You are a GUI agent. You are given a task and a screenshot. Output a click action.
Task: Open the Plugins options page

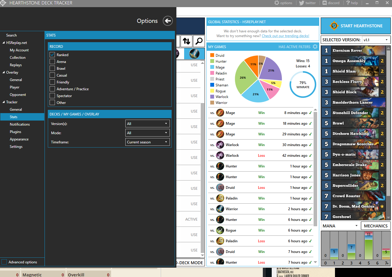pyautogui.click(x=15, y=132)
